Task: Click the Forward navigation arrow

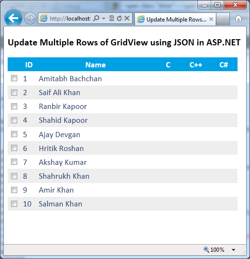Action: point(30,18)
